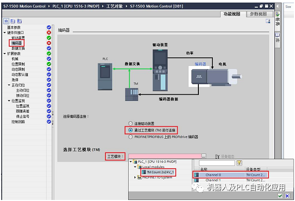The width and height of the screenshot is (295, 201).
Task: Click the green status icon beside 扩展参数
Action: [49, 54]
